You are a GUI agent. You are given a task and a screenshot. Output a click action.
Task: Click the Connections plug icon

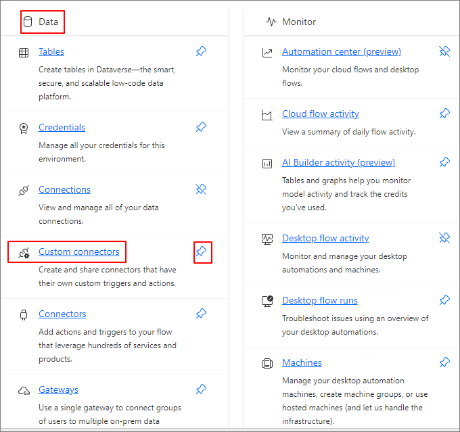click(24, 191)
